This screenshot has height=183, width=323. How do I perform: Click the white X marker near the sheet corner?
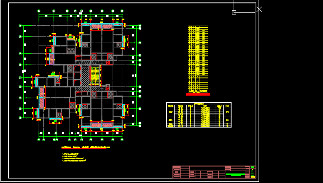click(259, 9)
